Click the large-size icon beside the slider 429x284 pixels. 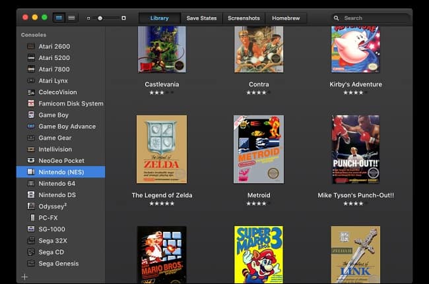[123, 18]
